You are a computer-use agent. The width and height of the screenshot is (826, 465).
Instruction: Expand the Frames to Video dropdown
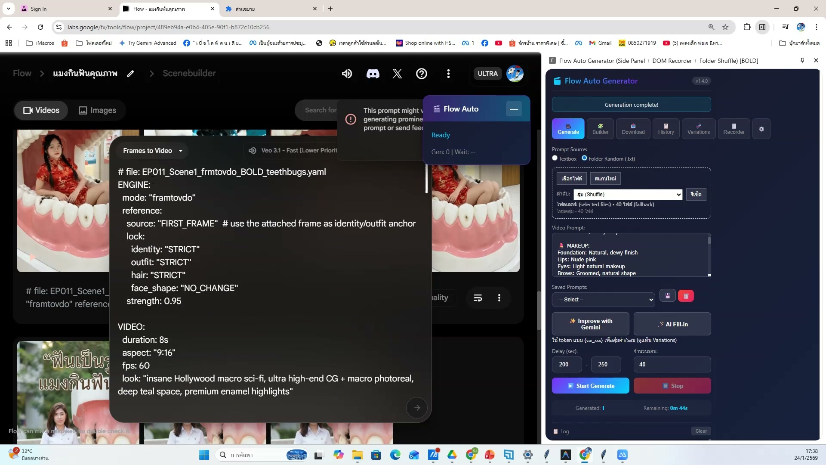click(153, 151)
